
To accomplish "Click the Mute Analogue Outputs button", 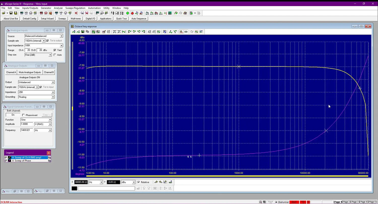I will click(30, 72).
